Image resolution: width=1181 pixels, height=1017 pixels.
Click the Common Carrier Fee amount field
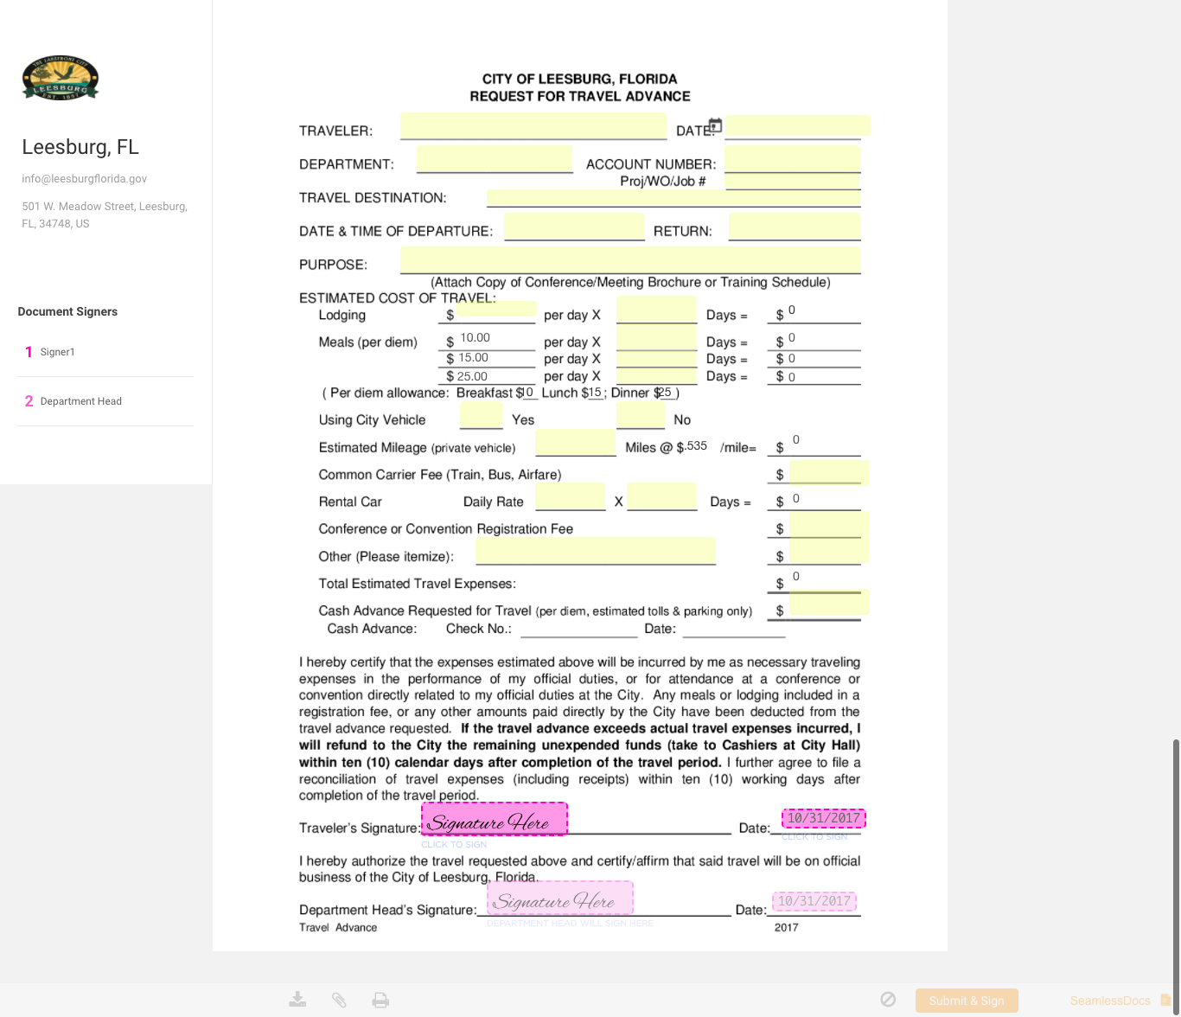click(x=830, y=472)
